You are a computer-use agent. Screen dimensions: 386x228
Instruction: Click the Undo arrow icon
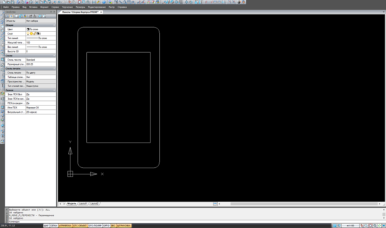coord(59,2)
